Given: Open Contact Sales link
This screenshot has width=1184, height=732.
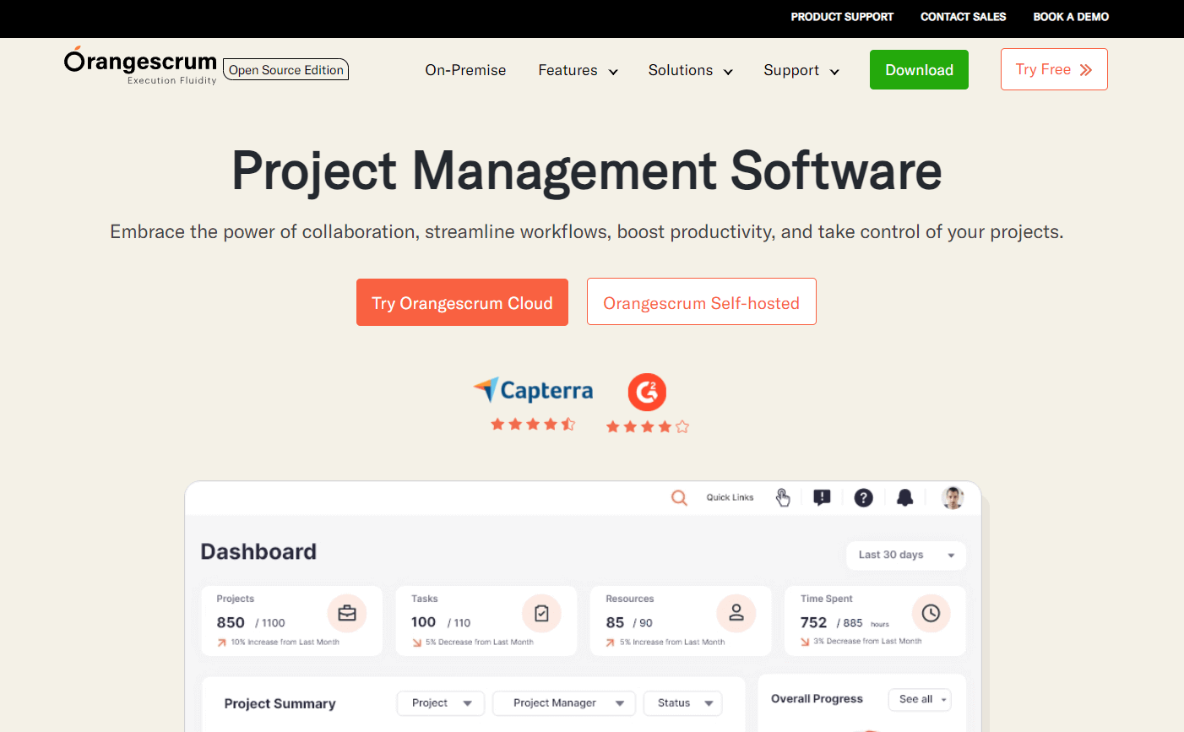Looking at the screenshot, I should (964, 17).
